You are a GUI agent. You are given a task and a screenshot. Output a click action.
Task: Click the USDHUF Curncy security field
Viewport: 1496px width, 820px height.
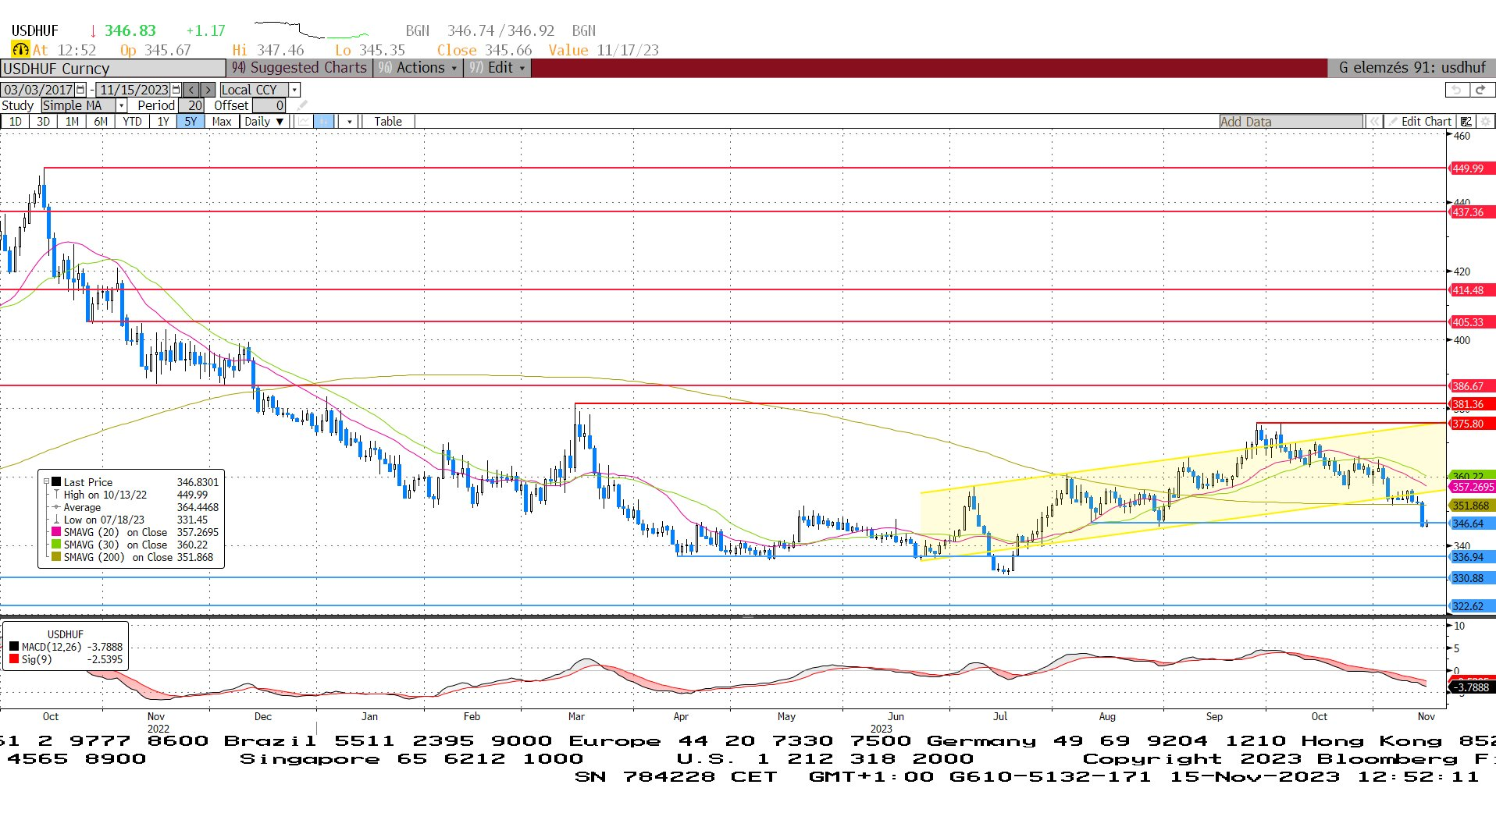[113, 68]
